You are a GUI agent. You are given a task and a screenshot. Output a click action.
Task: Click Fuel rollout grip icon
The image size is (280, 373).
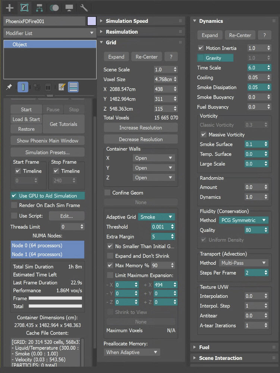(274, 347)
